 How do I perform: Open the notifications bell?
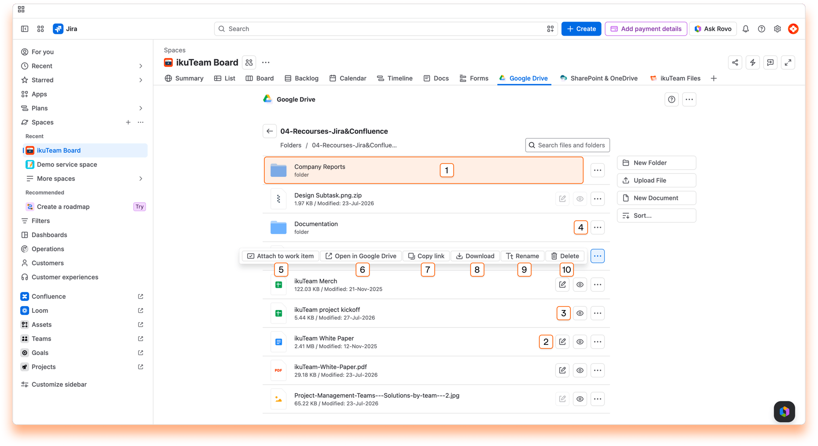tap(746, 29)
